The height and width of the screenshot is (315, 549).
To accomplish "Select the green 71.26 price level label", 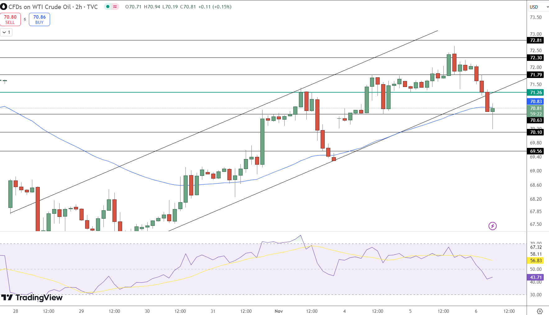I will click(x=535, y=93).
